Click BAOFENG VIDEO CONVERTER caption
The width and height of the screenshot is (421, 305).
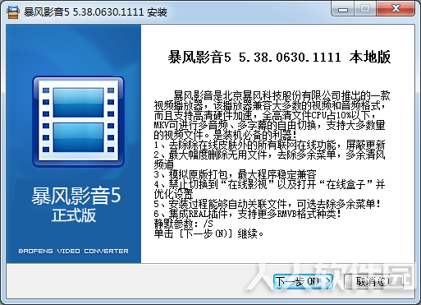pos(73,251)
